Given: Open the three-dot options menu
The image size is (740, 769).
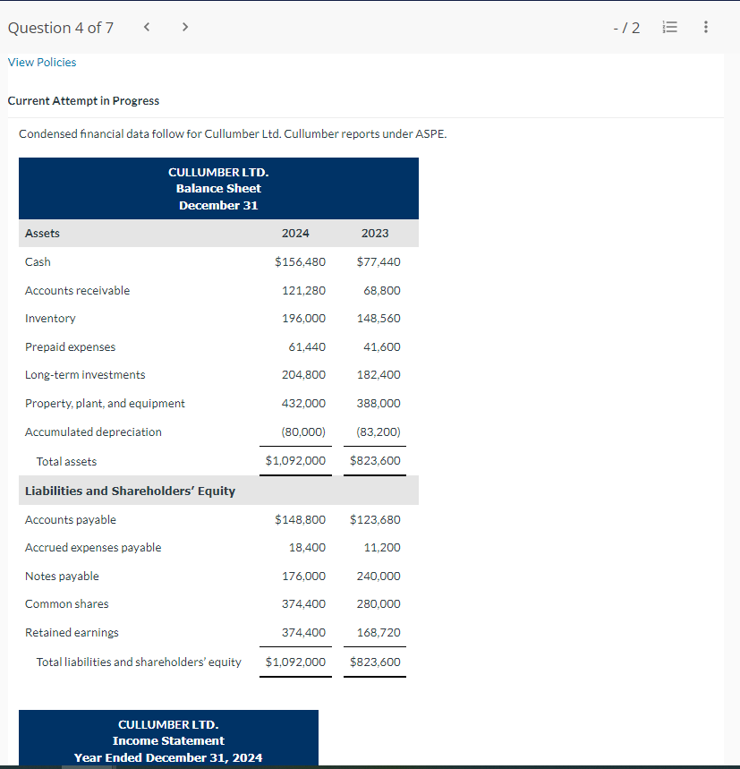Looking at the screenshot, I should pos(705,27).
